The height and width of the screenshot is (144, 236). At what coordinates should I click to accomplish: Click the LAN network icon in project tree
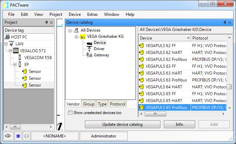tap(11, 44)
